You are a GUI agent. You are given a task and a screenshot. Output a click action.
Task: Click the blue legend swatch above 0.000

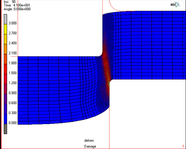coord(5,119)
